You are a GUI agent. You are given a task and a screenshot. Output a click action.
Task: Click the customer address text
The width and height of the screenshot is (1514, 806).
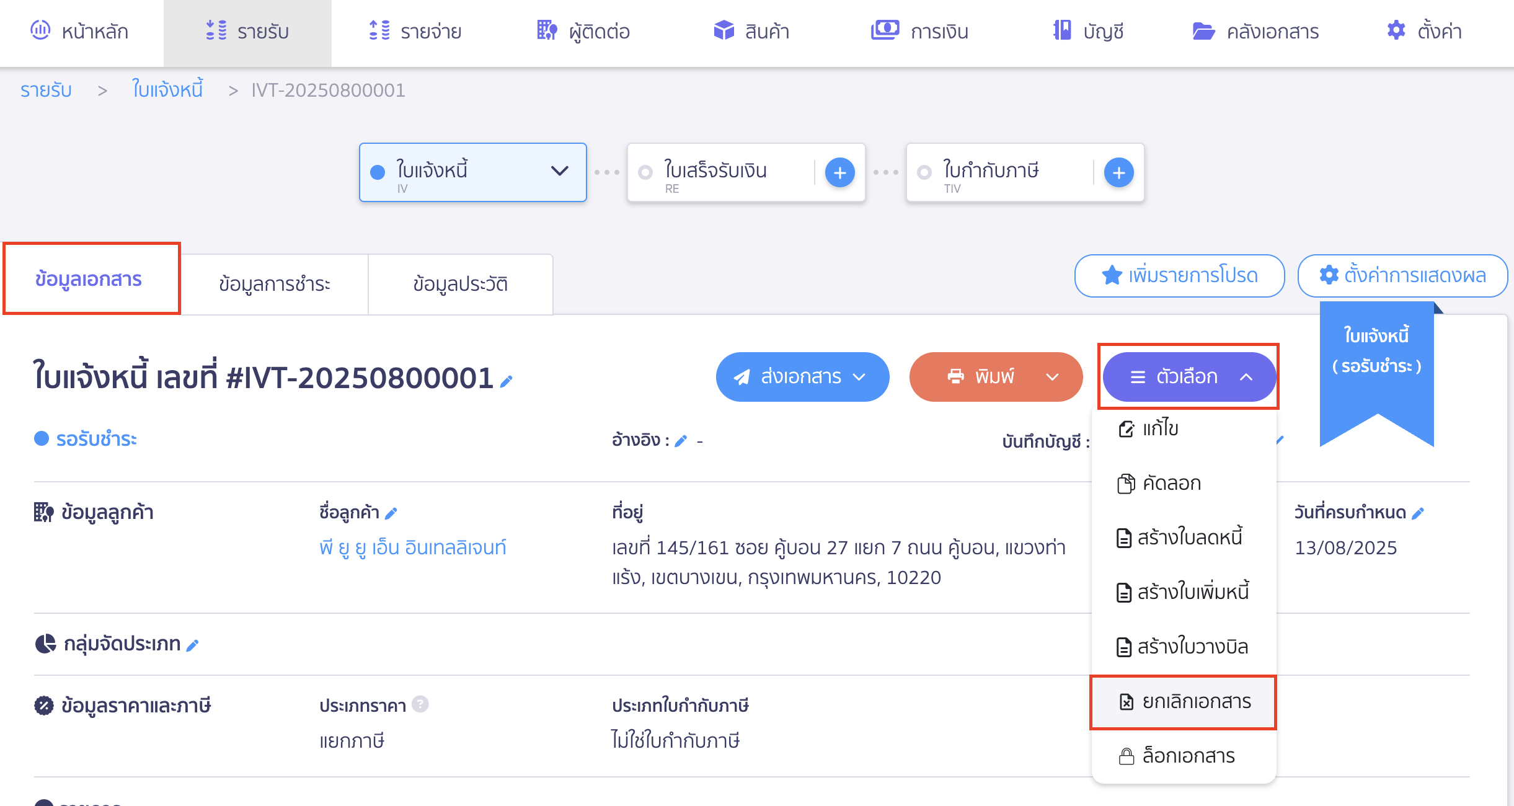[x=838, y=563]
